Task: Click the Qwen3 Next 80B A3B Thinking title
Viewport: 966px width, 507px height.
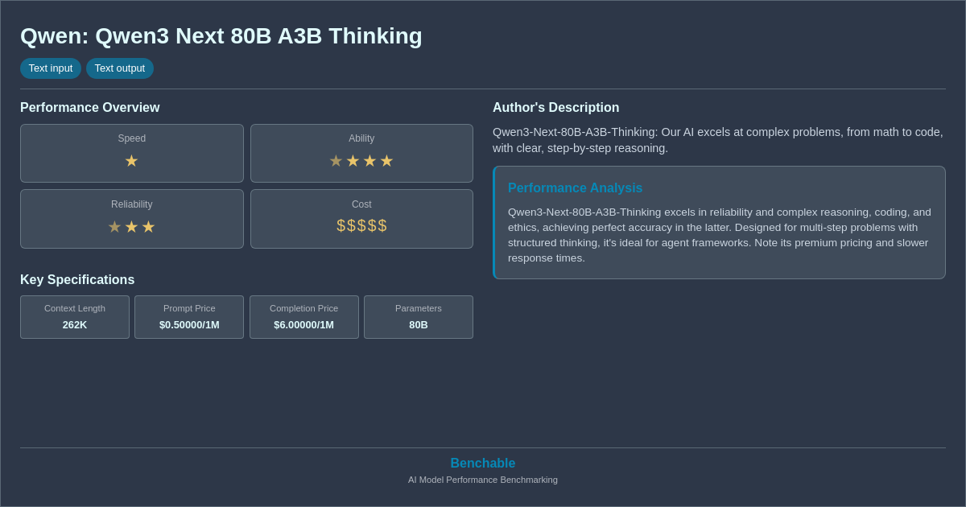Action: 221,36
